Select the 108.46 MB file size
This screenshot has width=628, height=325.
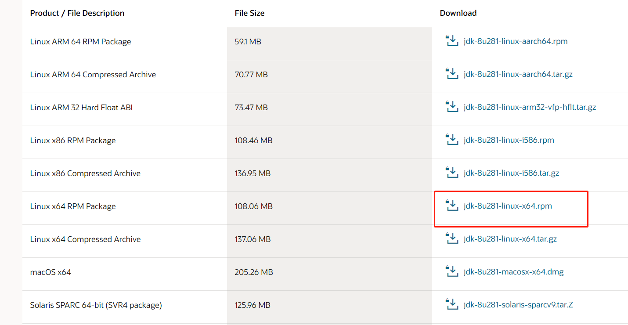pyautogui.click(x=253, y=141)
